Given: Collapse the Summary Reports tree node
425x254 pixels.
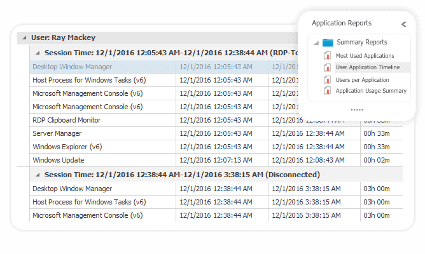Looking at the screenshot, I should pos(316,43).
